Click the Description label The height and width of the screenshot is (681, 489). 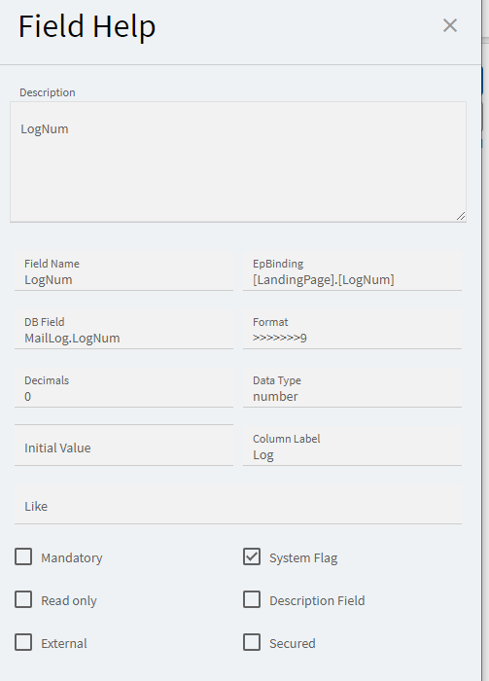[48, 92]
